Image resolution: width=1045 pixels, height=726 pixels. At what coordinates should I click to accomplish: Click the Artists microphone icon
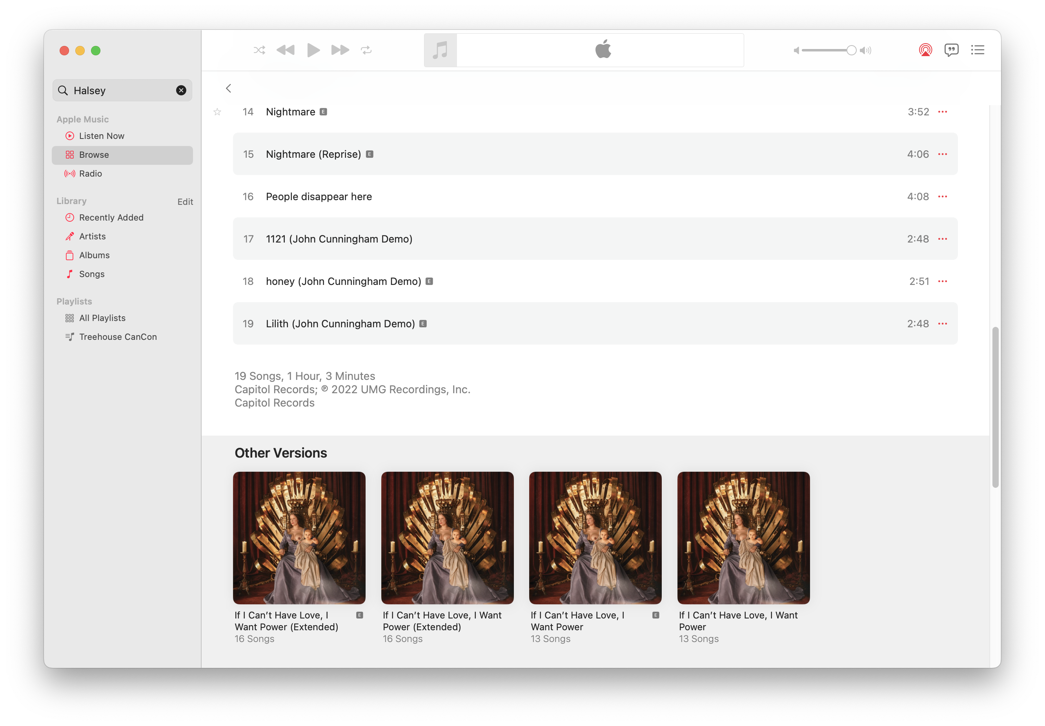[69, 237]
